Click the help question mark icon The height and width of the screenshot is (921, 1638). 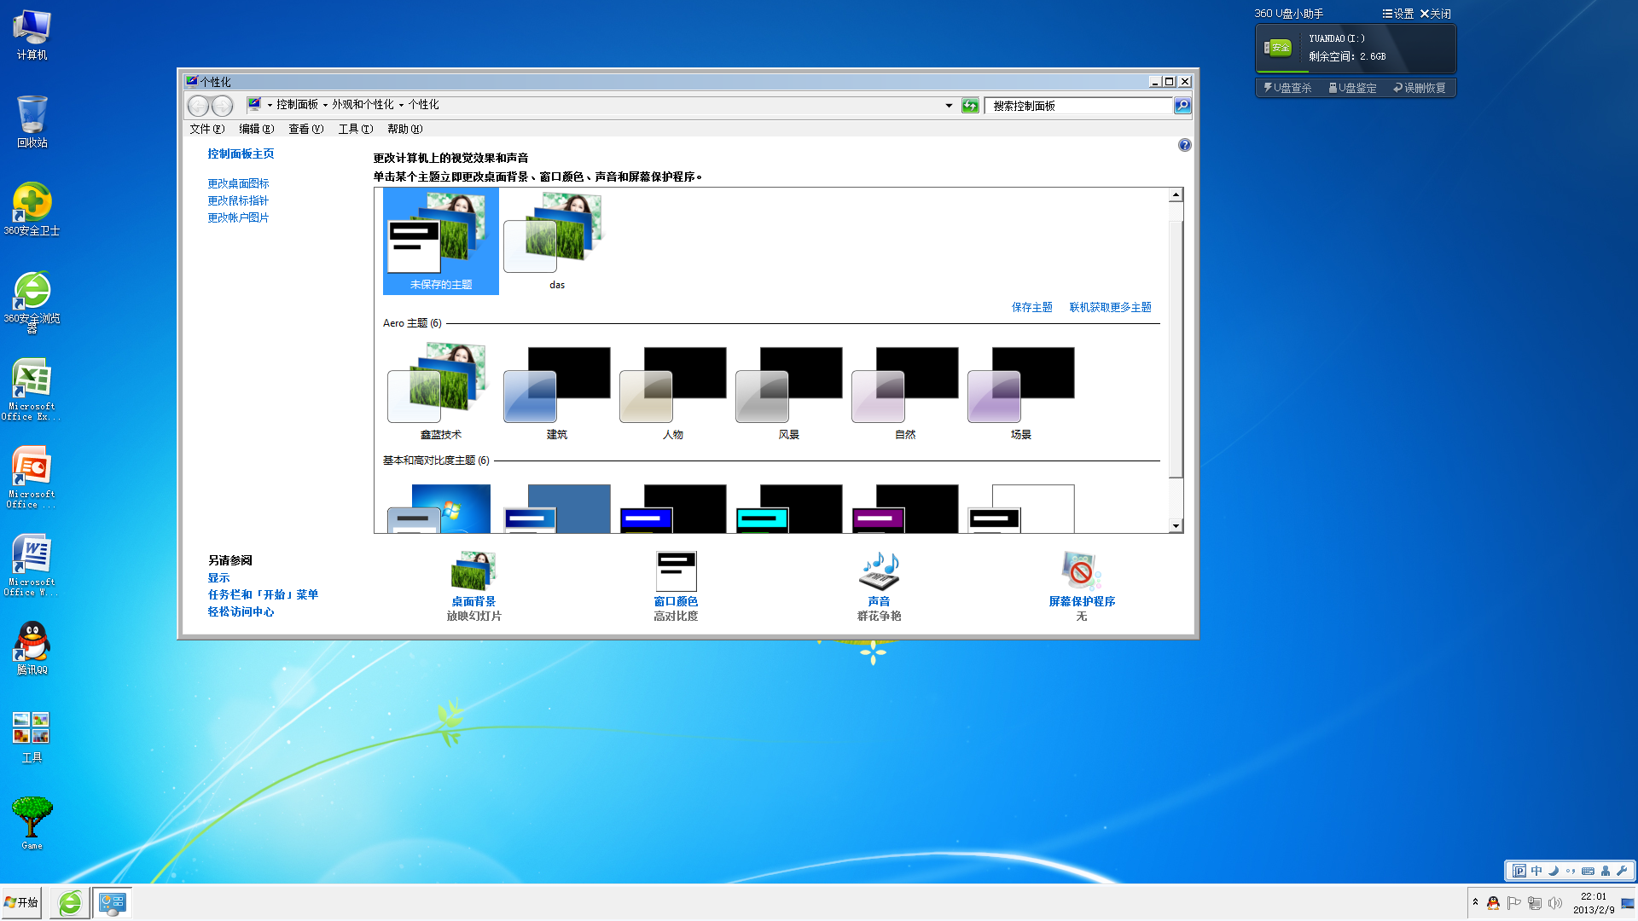click(1184, 145)
